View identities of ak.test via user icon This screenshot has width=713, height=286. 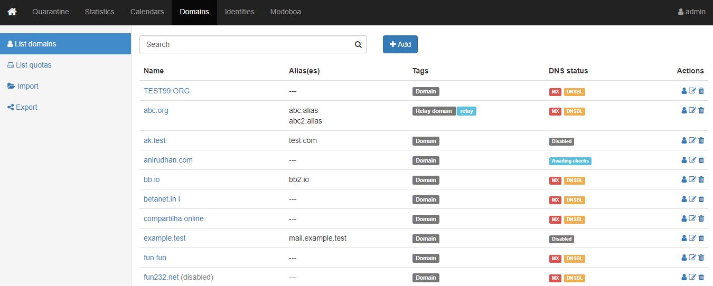(684, 141)
